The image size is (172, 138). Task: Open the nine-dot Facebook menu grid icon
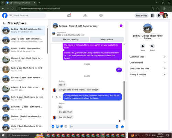pos(152,16)
